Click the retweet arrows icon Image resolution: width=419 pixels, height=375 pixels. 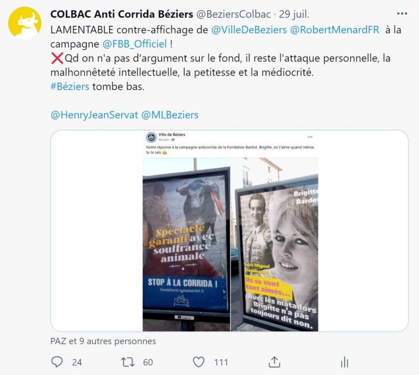pyautogui.click(x=128, y=362)
